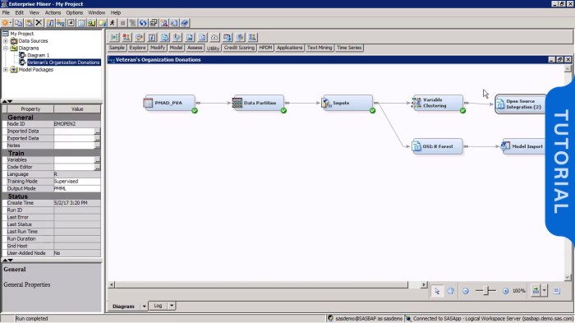This screenshot has width=575, height=323.
Task: Activate the hand pan tool
Action: (x=450, y=291)
